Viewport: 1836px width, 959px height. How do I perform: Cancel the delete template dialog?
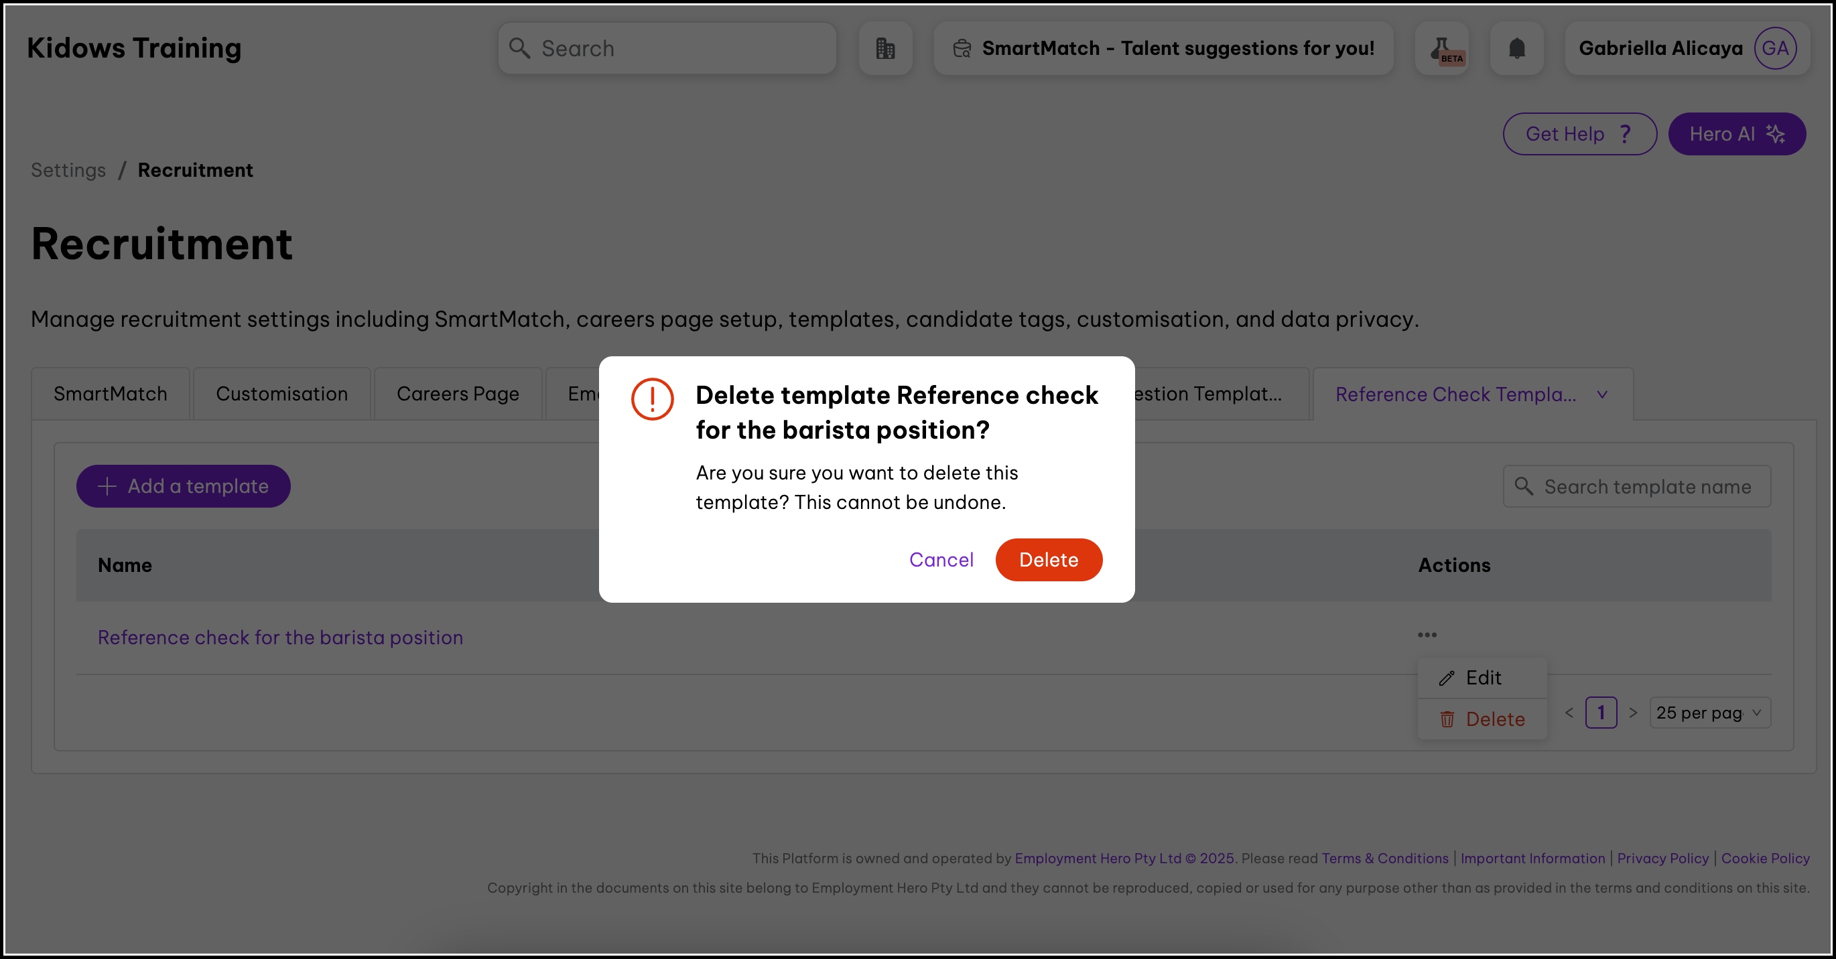(x=941, y=560)
